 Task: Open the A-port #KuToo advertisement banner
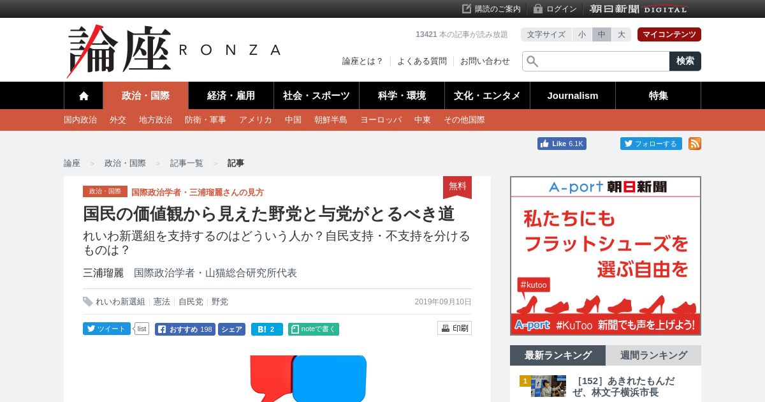[606, 256]
